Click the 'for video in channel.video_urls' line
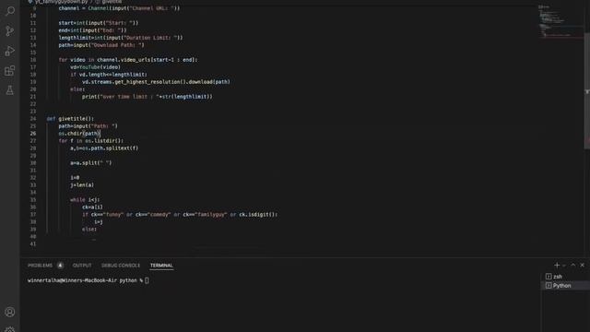 tap(128, 60)
